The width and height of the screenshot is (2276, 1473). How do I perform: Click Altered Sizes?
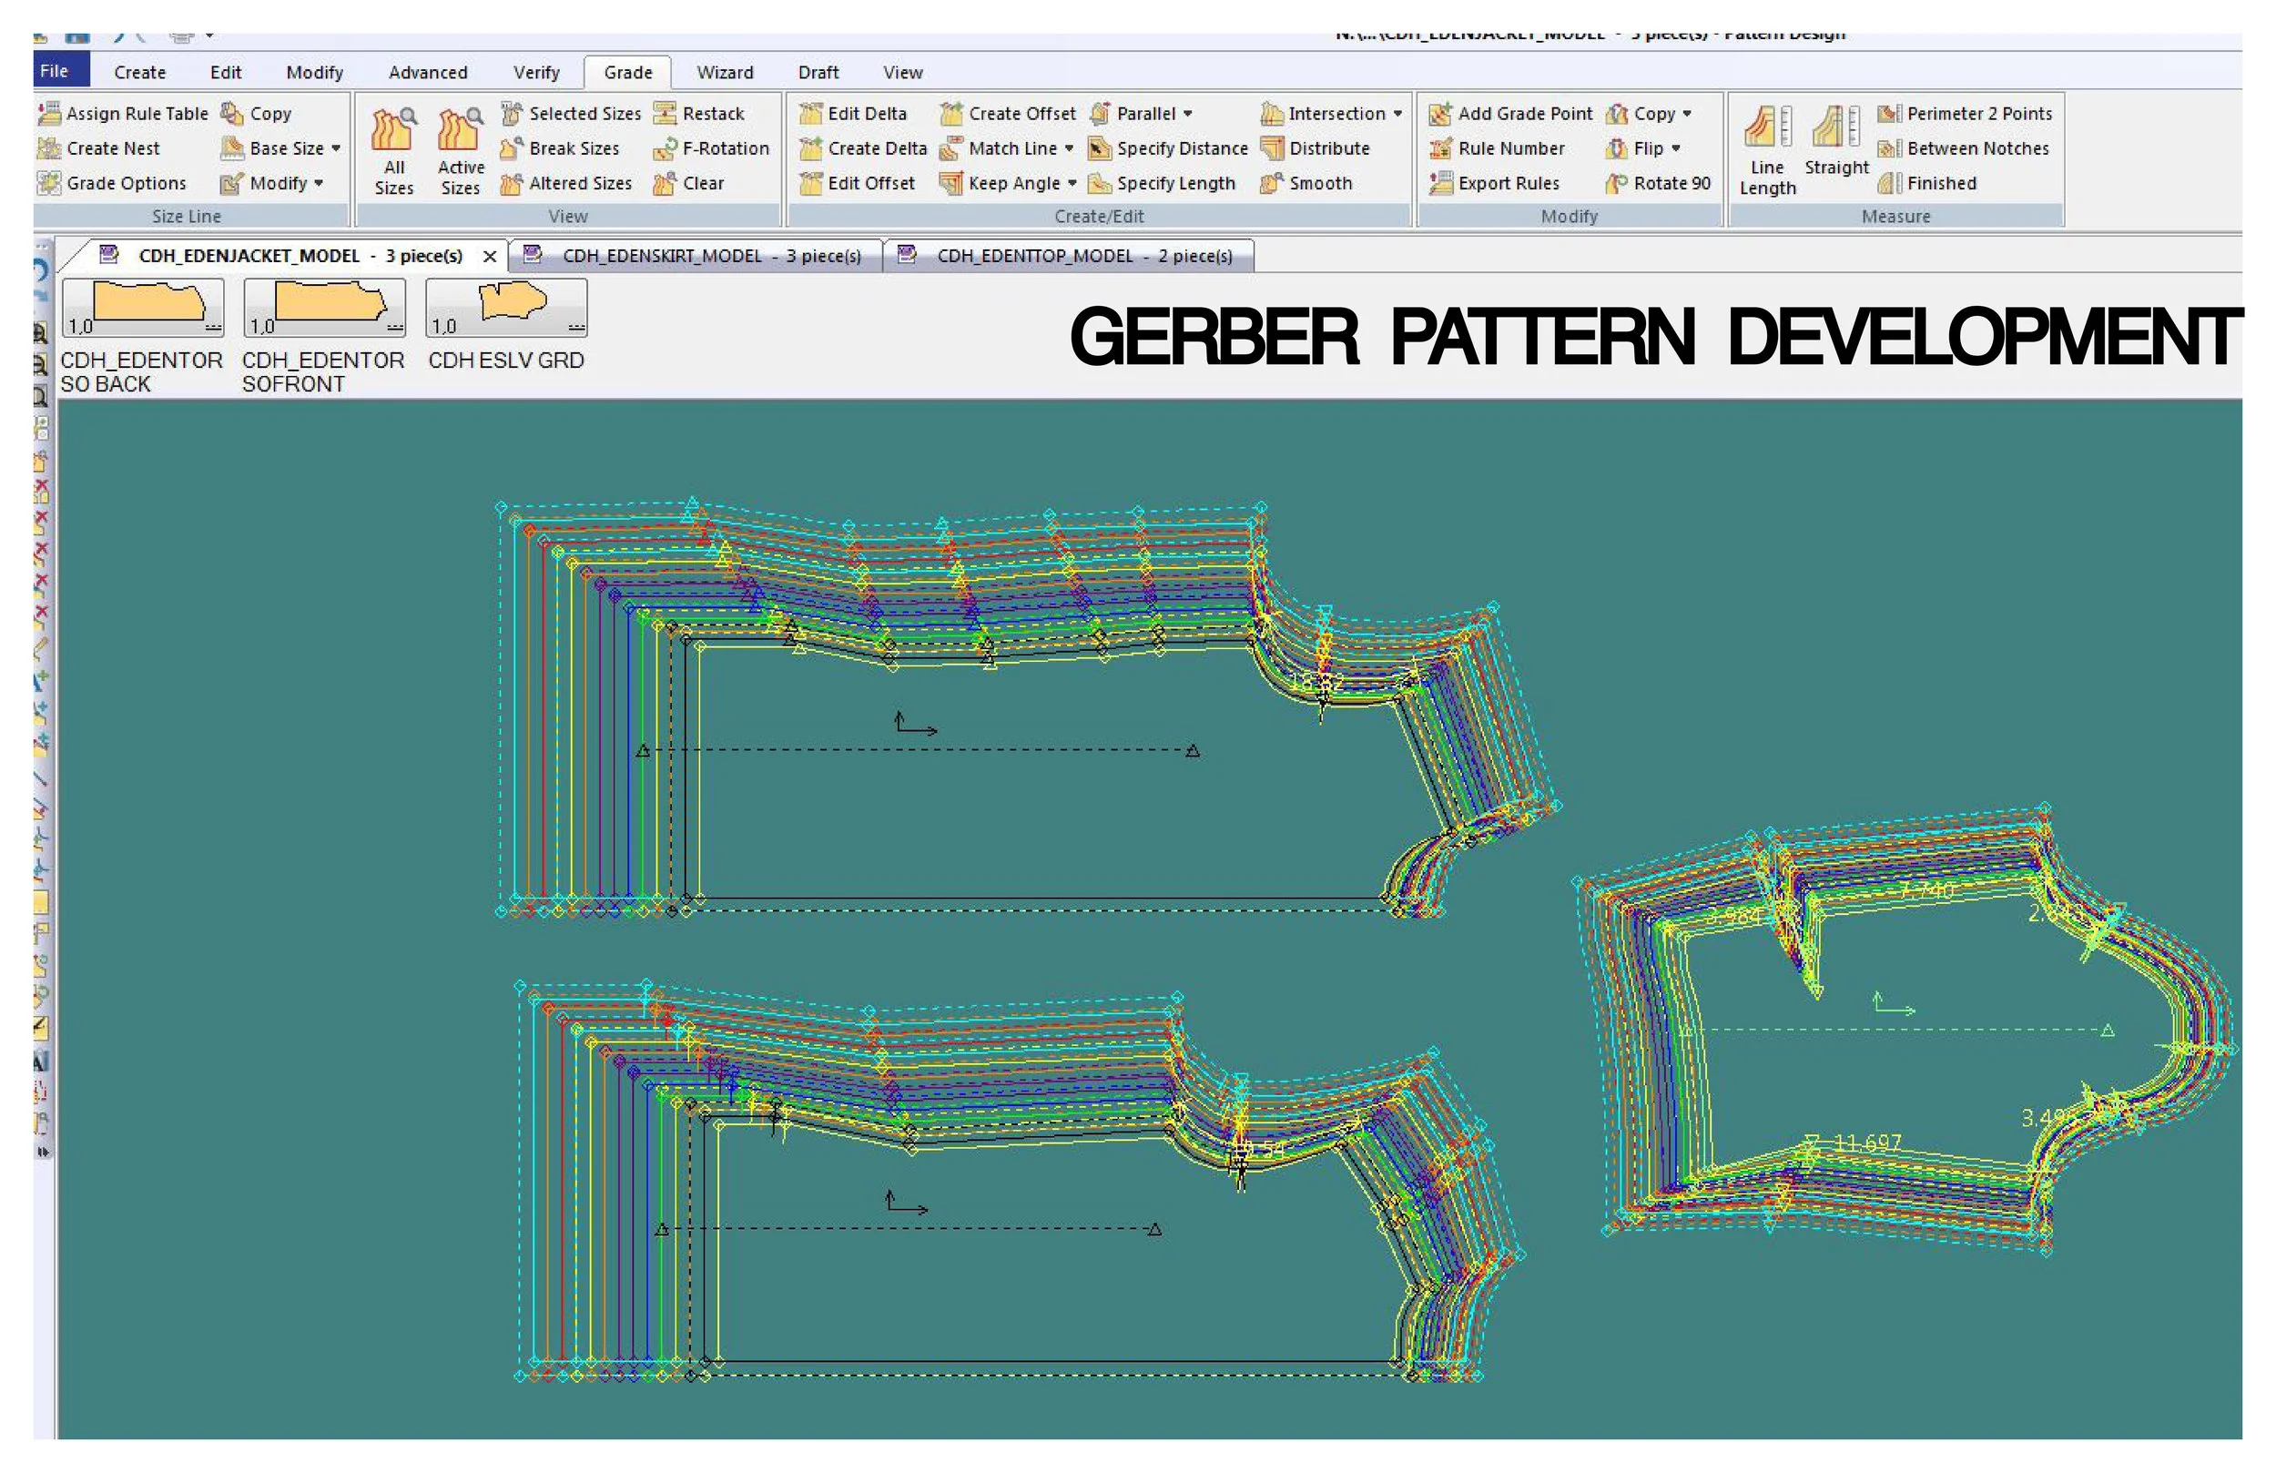[566, 183]
